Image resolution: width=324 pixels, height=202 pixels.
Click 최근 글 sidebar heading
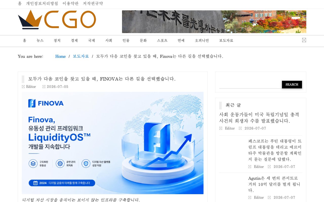(x=233, y=105)
